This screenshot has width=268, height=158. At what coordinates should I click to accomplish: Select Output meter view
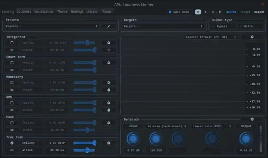[x=259, y=12]
